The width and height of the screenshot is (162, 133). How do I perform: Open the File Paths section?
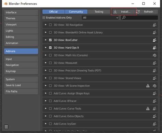pos(21,92)
